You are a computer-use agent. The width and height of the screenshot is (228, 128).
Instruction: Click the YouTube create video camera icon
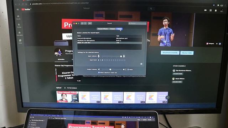(205, 10)
